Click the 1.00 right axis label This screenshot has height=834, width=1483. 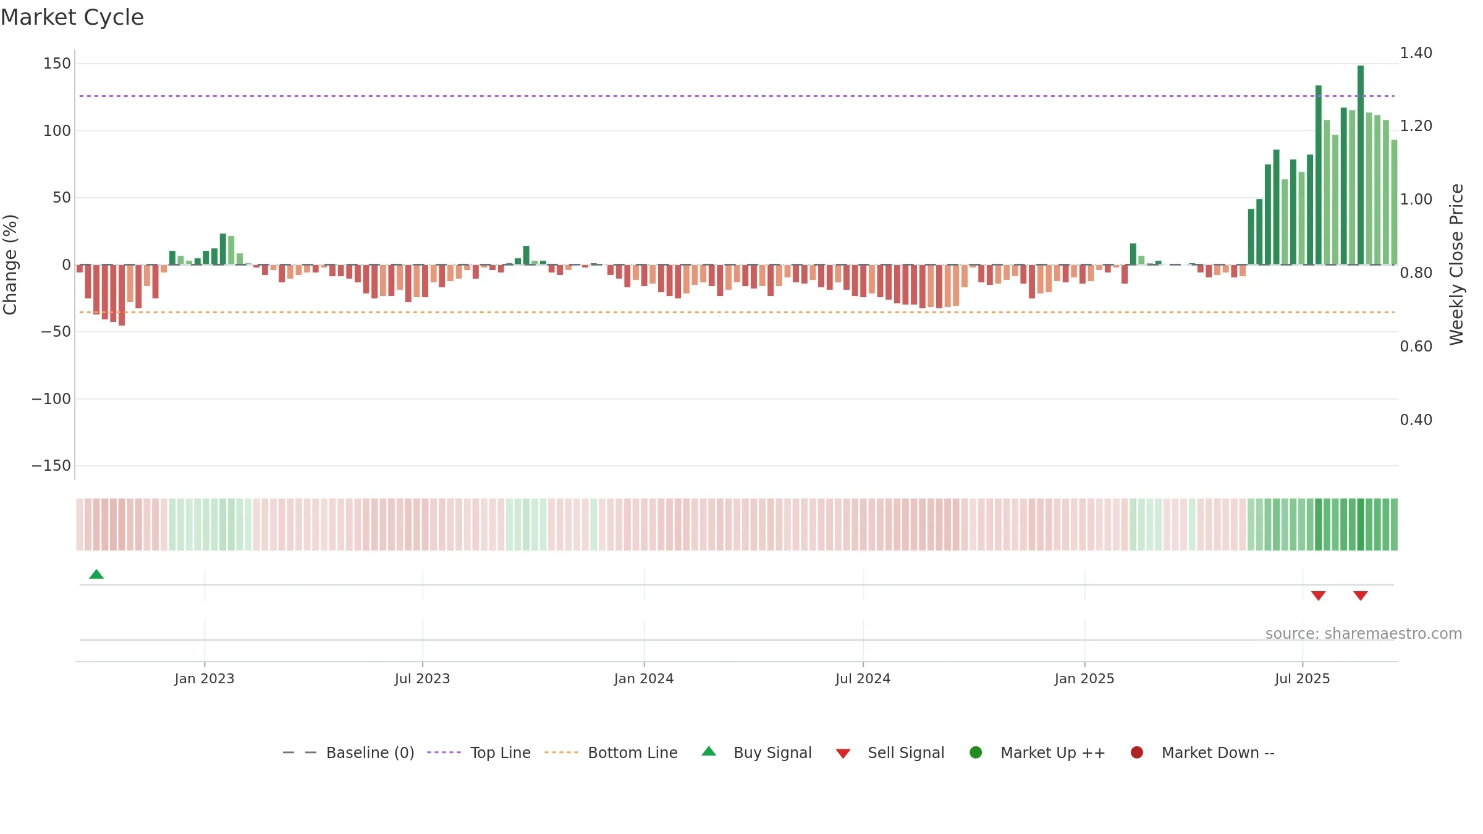tap(1416, 200)
